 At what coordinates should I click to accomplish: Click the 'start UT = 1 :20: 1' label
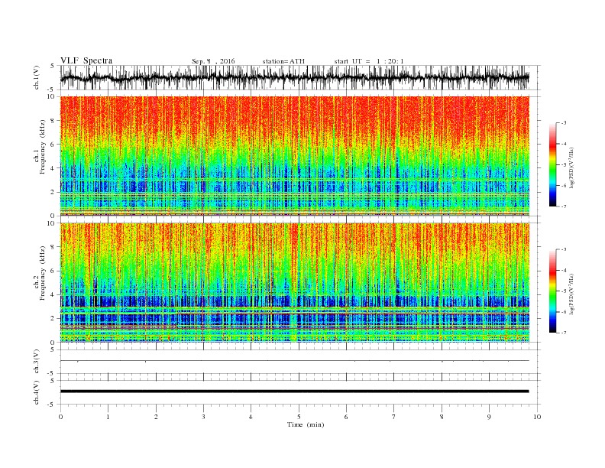[369, 61]
